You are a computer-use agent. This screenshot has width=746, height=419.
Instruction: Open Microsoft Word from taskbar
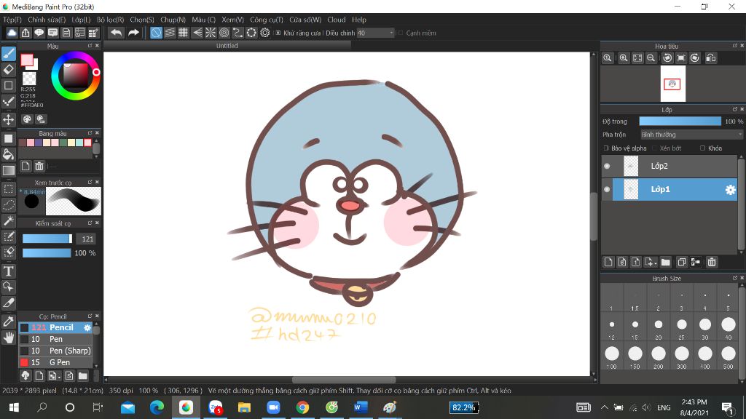point(360,407)
